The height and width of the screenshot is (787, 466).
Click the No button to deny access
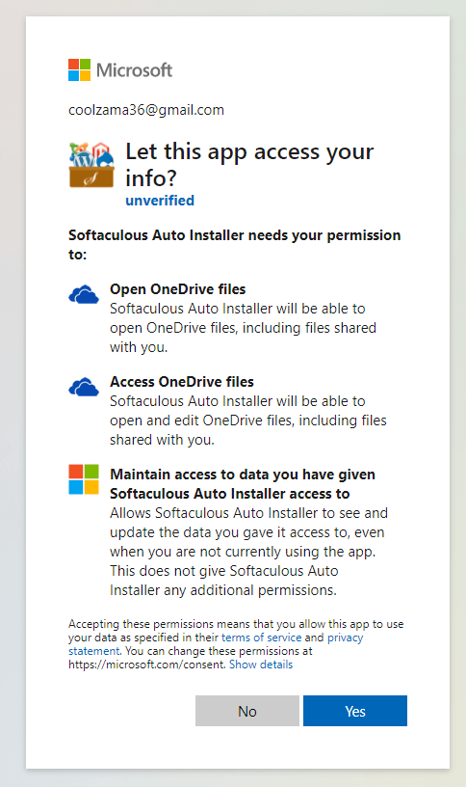247,711
